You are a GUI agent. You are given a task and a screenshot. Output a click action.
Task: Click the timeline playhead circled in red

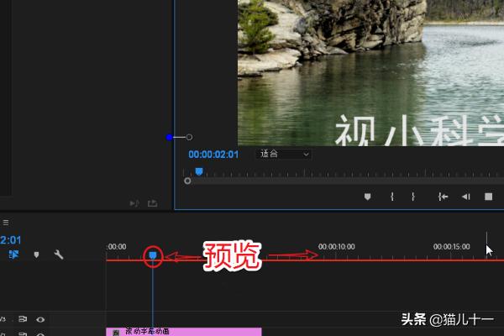tap(152, 254)
